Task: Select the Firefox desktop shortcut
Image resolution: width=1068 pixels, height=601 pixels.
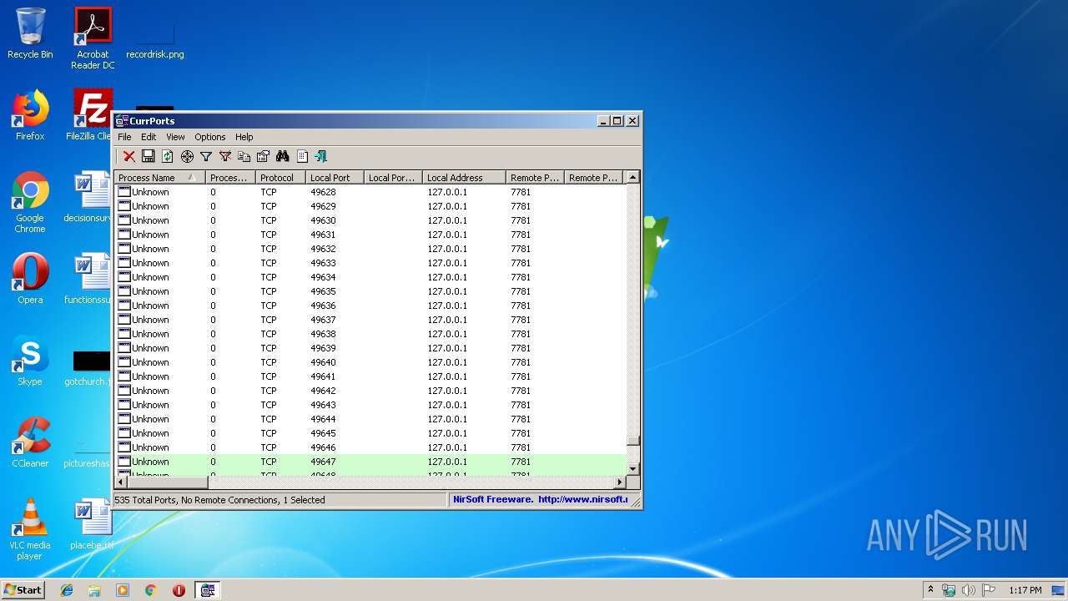Action: pyautogui.click(x=30, y=115)
